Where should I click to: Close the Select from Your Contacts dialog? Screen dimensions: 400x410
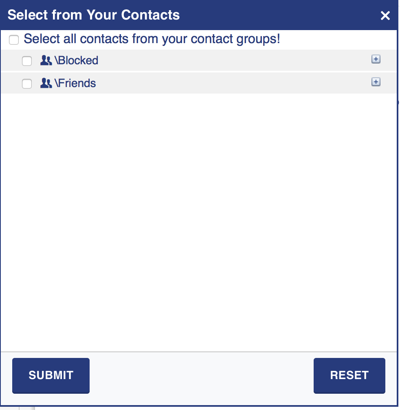tap(385, 16)
